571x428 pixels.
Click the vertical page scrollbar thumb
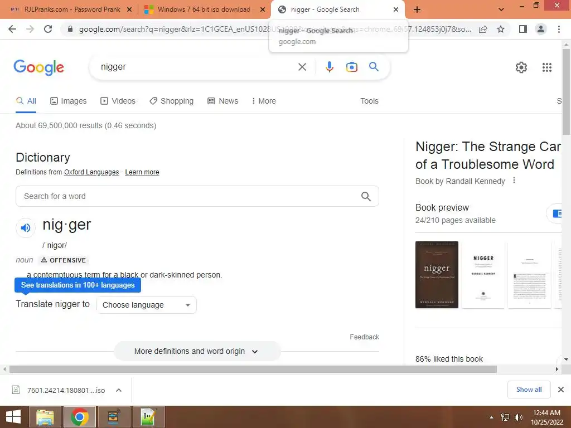(566, 92)
